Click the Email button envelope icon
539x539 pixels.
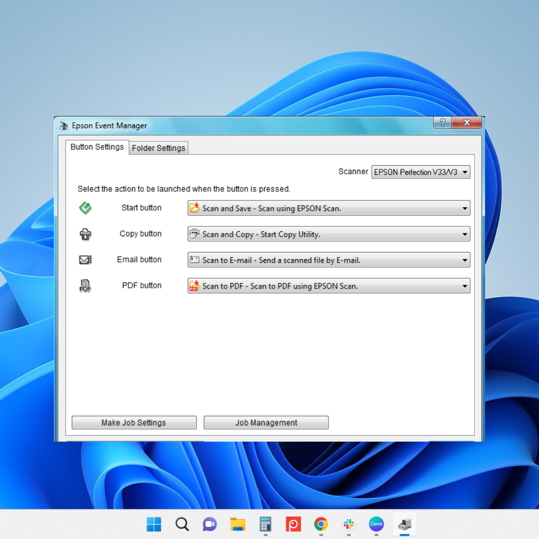(x=85, y=260)
